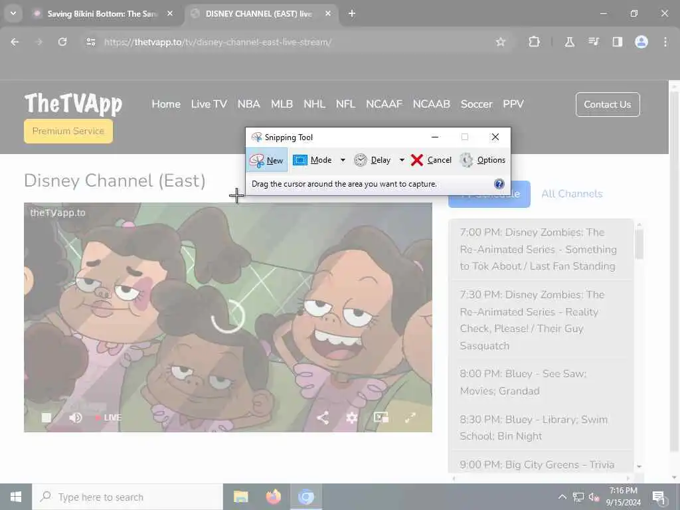Open Snipping Tool Options
Screen dimensions: 680x510
pyautogui.click(x=482, y=160)
